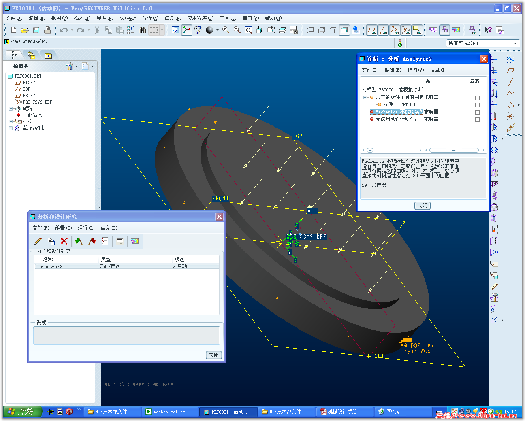525x421 pixels.
Task: Zoom in with the plus magnifier icon
Action: click(x=226, y=30)
